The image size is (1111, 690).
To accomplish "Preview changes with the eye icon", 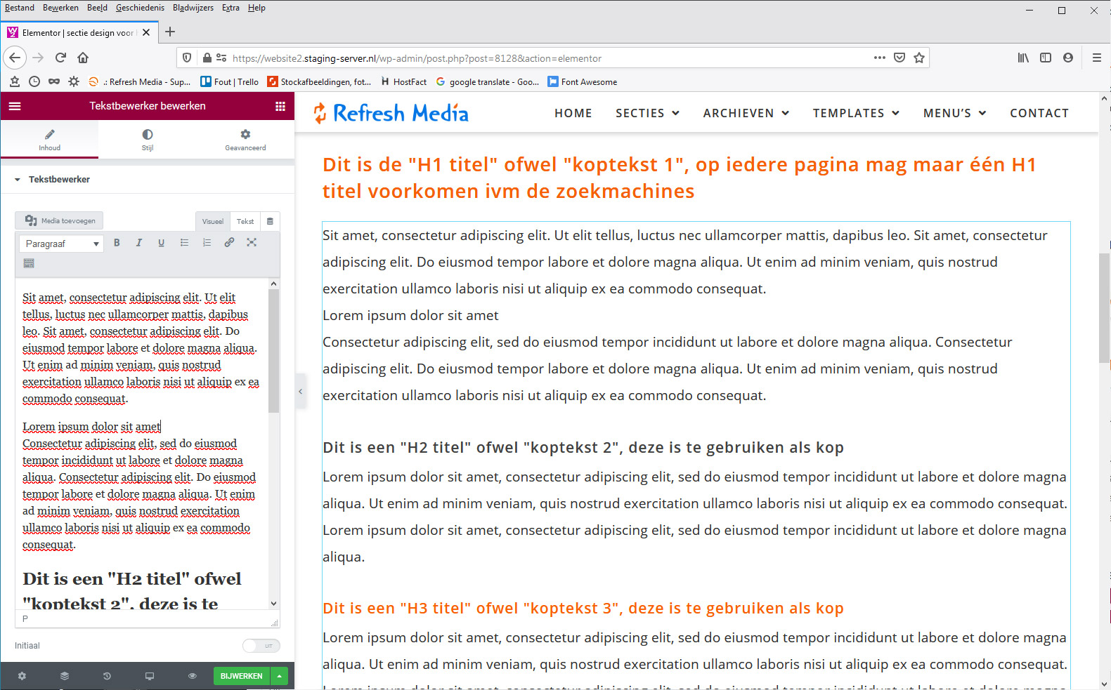I will (x=192, y=676).
